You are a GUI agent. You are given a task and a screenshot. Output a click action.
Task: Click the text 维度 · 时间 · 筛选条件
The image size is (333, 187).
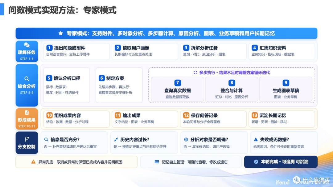[62, 93]
